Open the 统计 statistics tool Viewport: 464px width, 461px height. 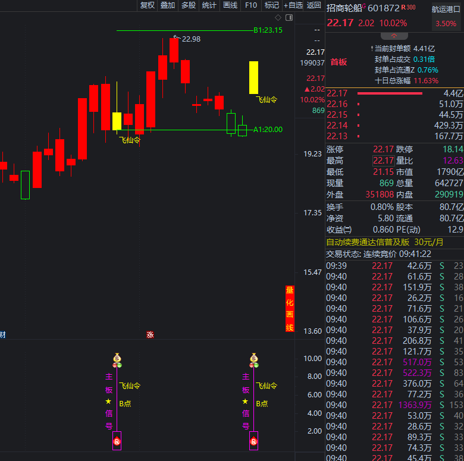[209, 5]
